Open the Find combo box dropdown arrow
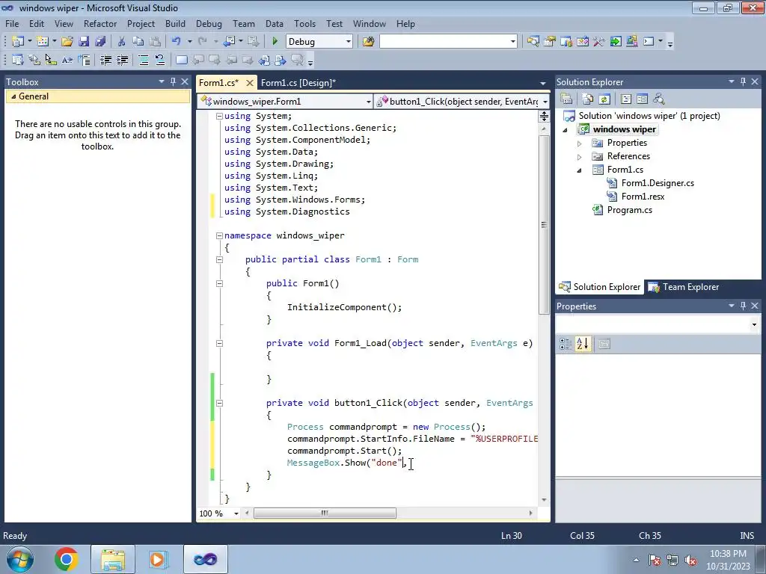The height and width of the screenshot is (574, 766). point(512,42)
